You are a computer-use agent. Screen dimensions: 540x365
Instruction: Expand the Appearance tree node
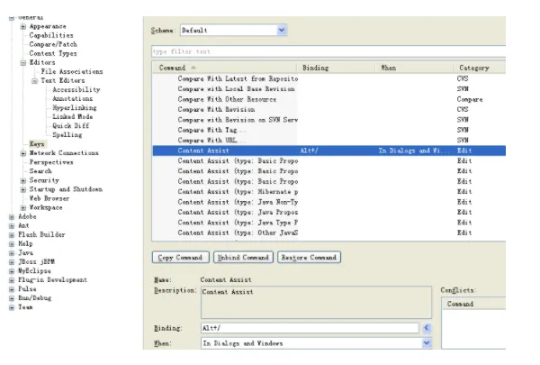23,26
